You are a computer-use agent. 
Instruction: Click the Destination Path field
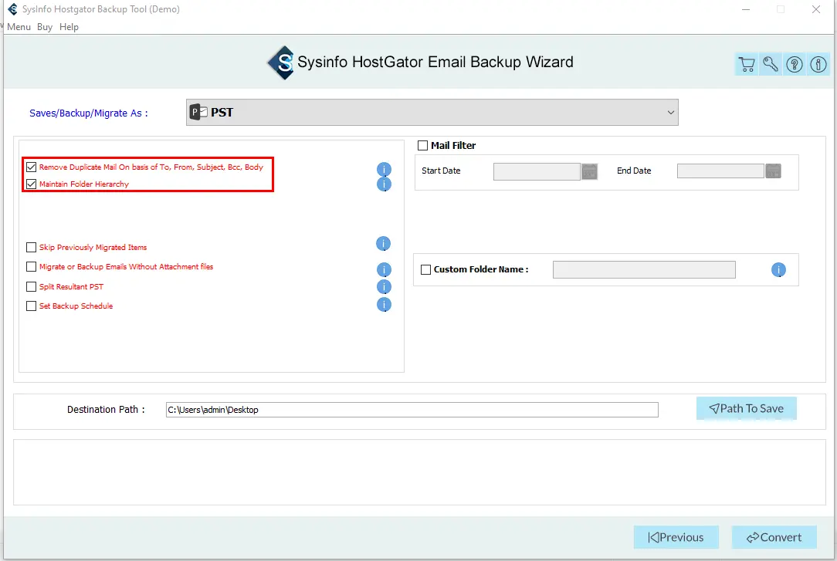[412, 410]
